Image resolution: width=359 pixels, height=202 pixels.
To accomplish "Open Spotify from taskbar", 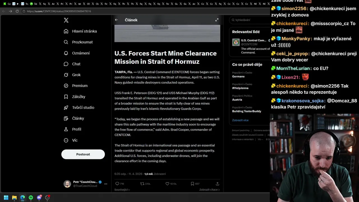I will [31, 198].
